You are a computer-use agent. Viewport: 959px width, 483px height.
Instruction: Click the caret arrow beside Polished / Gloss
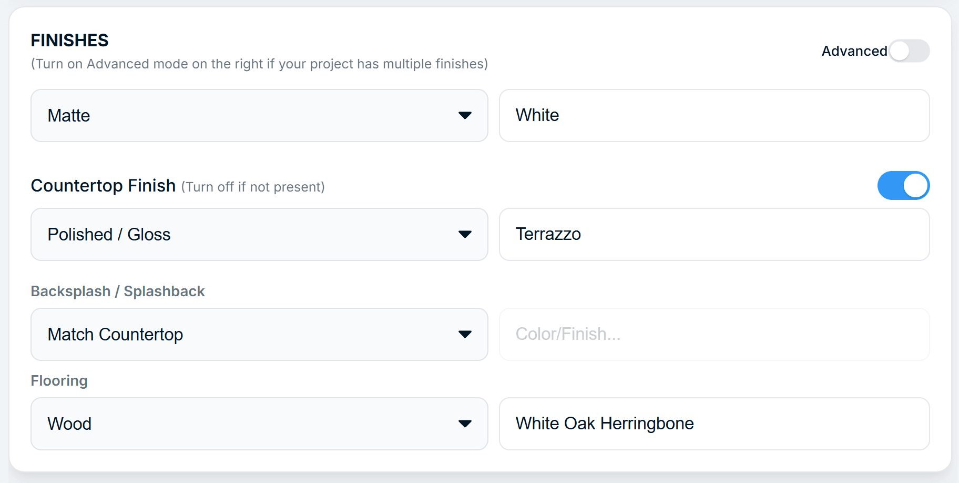pos(465,235)
